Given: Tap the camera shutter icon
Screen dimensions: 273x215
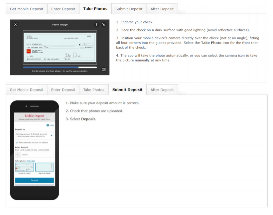Looking at the screenshot, I should [104, 70].
